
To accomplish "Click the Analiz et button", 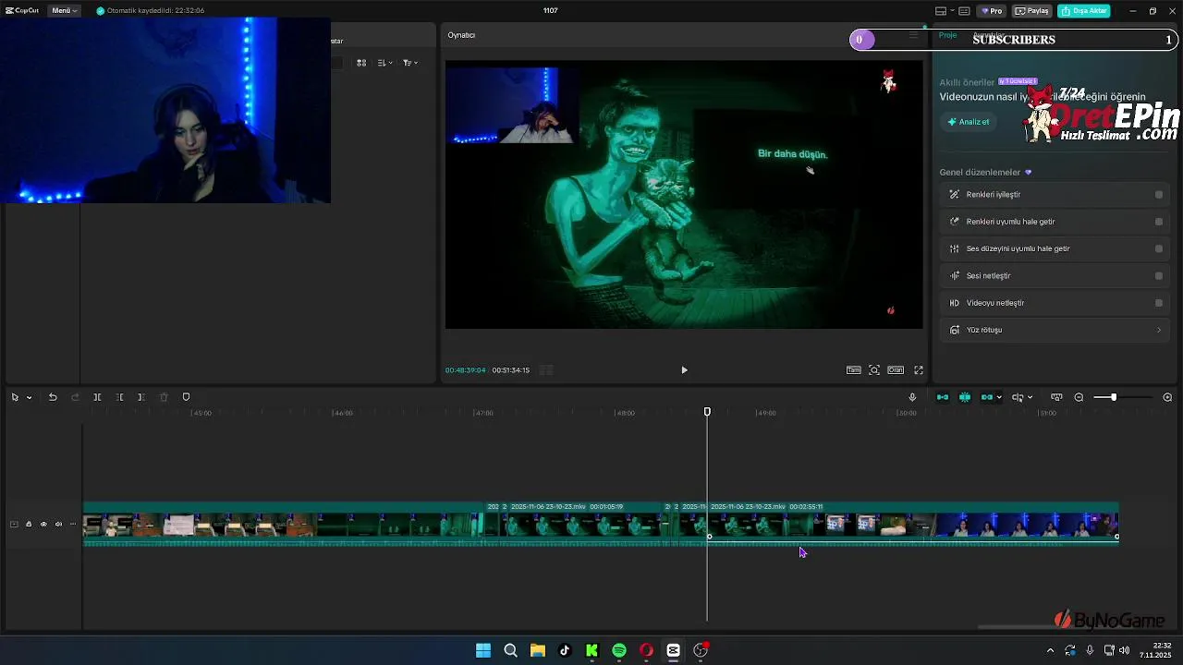I will (968, 122).
